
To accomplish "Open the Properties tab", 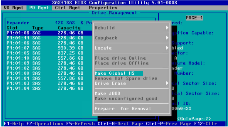I will [x=103, y=8].
